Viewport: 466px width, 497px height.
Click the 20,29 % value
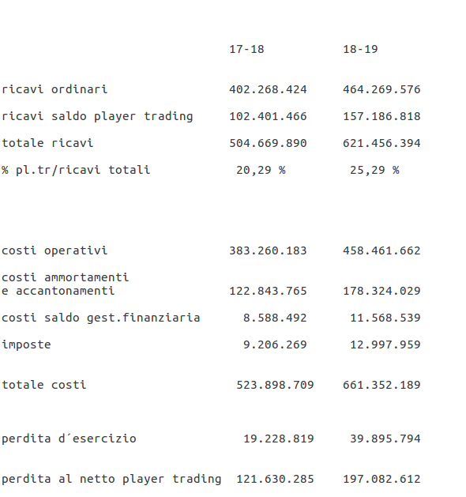[261, 170]
